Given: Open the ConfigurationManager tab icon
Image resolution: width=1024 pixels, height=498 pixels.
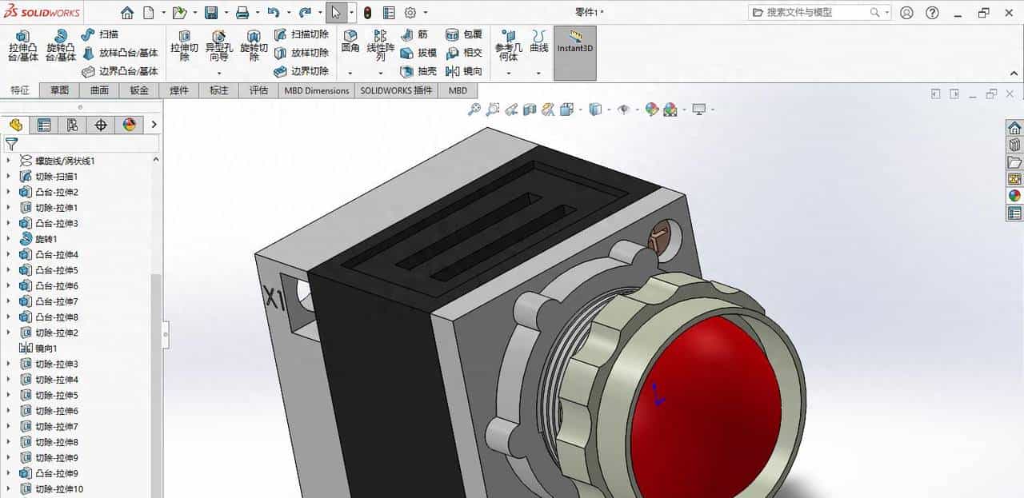Looking at the screenshot, I should [x=72, y=125].
